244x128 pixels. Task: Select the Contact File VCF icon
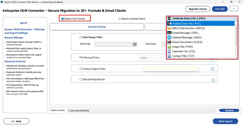coord(169,56)
